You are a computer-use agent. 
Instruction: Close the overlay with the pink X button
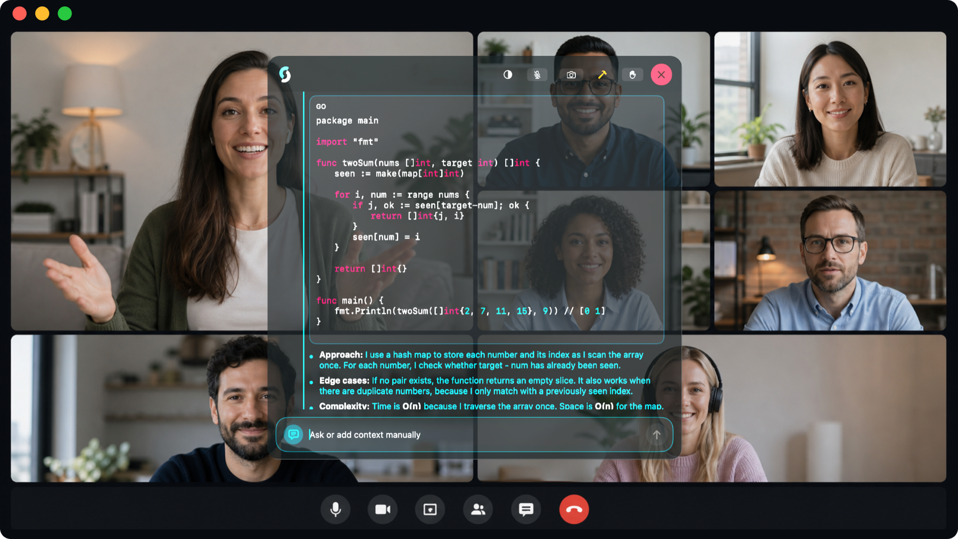tap(661, 74)
